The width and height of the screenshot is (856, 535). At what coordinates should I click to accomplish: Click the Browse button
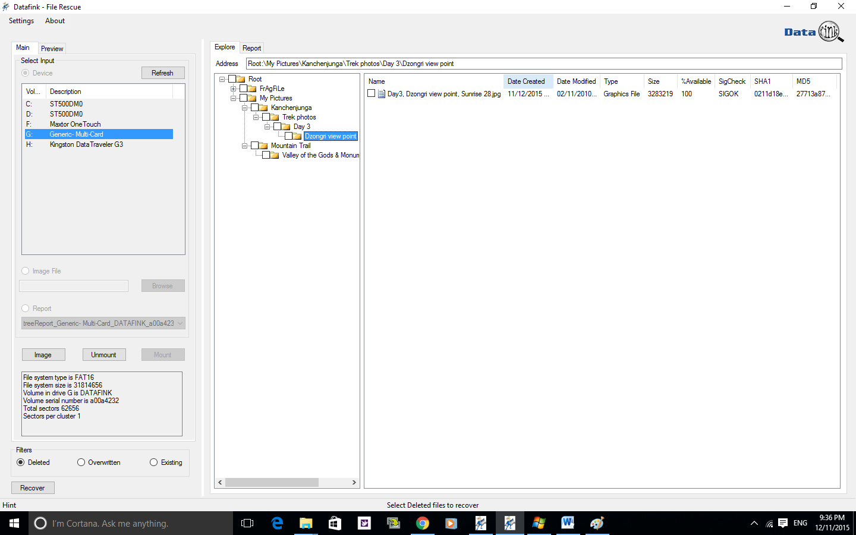[162, 286]
